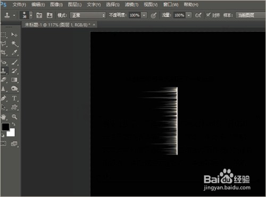The width and height of the screenshot is (266, 197).
Task: Open the 图像(I) menu
Action: (x=56, y=5)
